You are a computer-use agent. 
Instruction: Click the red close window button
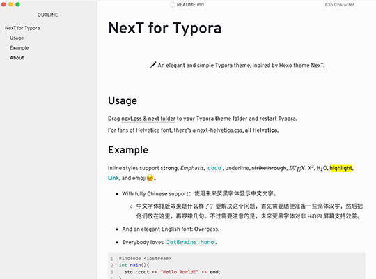3,5
